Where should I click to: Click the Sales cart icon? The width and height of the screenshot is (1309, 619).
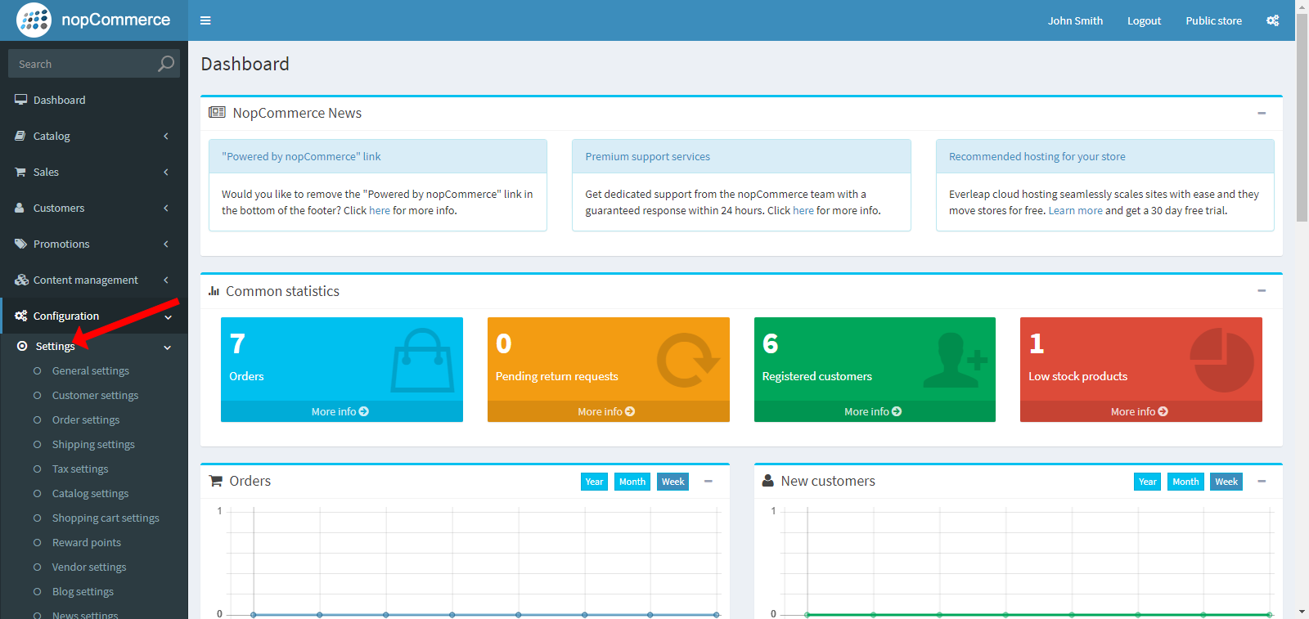pos(20,172)
